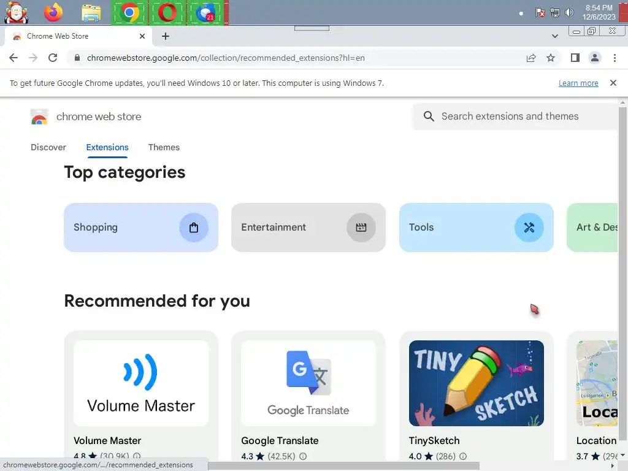Launch Firefox from the taskbar
Viewport: 628px width, 471px height.
coord(53,12)
